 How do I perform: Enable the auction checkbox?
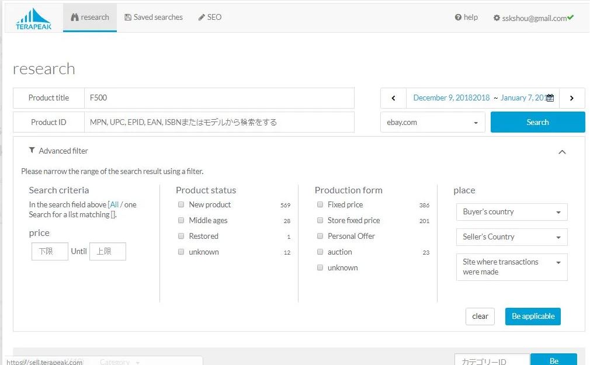coord(320,252)
